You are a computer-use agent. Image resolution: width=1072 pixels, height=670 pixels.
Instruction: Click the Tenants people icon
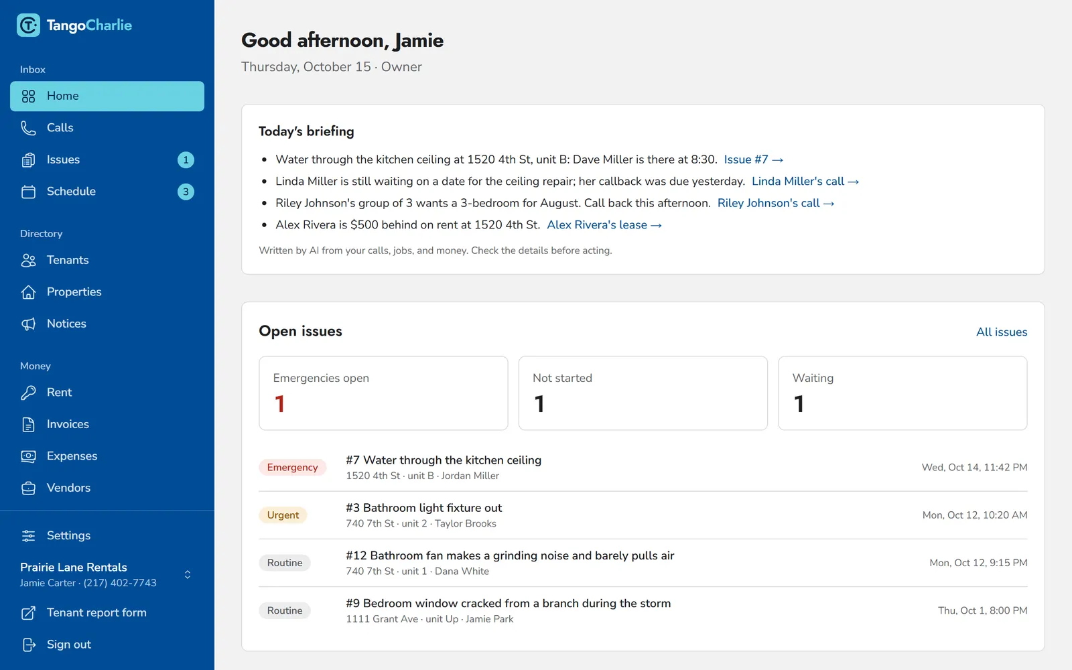pyautogui.click(x=28, y=261)
